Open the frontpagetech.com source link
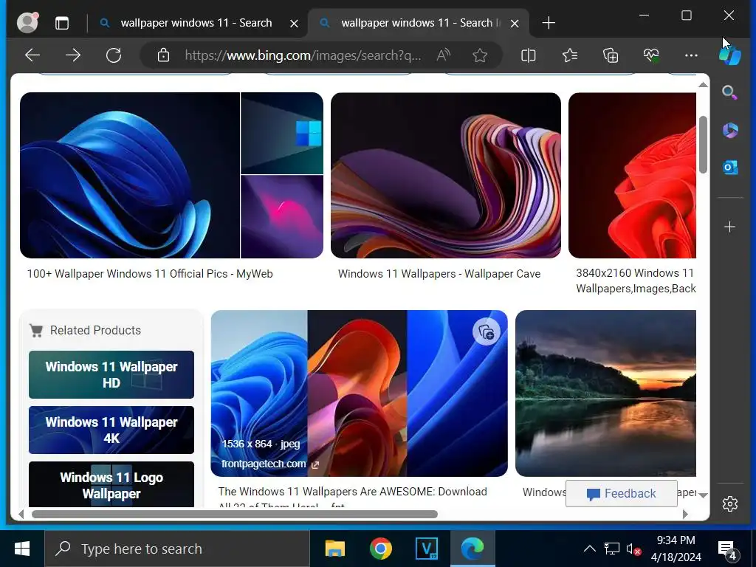Screen dimensions: 756x567 pos(269,464)
